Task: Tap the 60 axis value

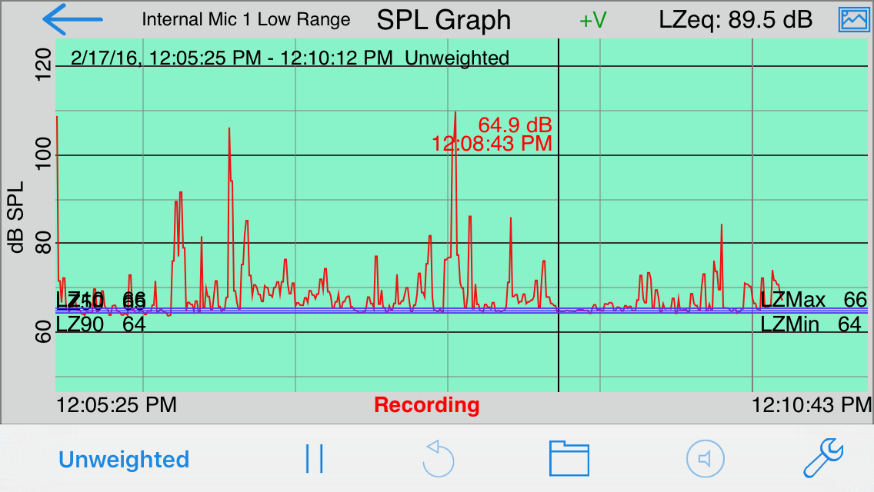Action: coord(44,331)
